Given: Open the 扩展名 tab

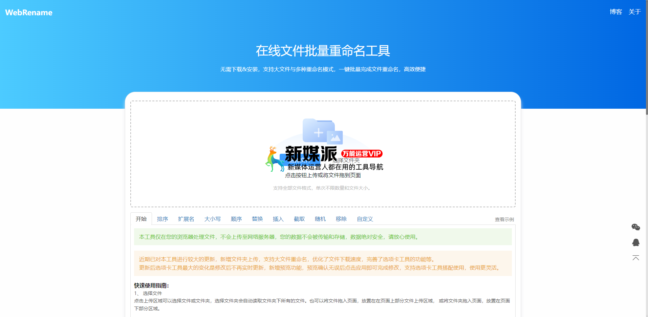Looking at the screenshot, I should 186,219.
